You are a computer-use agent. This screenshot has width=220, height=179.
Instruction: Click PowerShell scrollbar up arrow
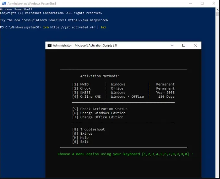coord(217,10)
